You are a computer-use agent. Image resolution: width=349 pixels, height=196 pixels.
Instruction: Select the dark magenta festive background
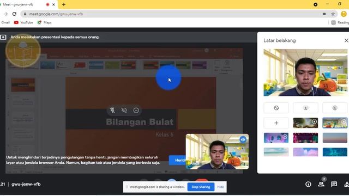pos(305,138)
